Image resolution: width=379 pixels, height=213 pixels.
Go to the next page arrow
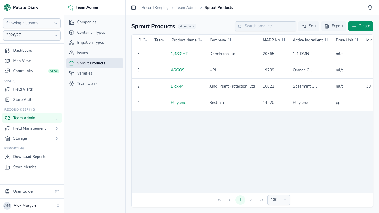[x=251, y=200]
